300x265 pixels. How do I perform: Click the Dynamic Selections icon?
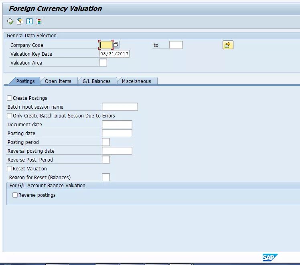tap(39, 21)
